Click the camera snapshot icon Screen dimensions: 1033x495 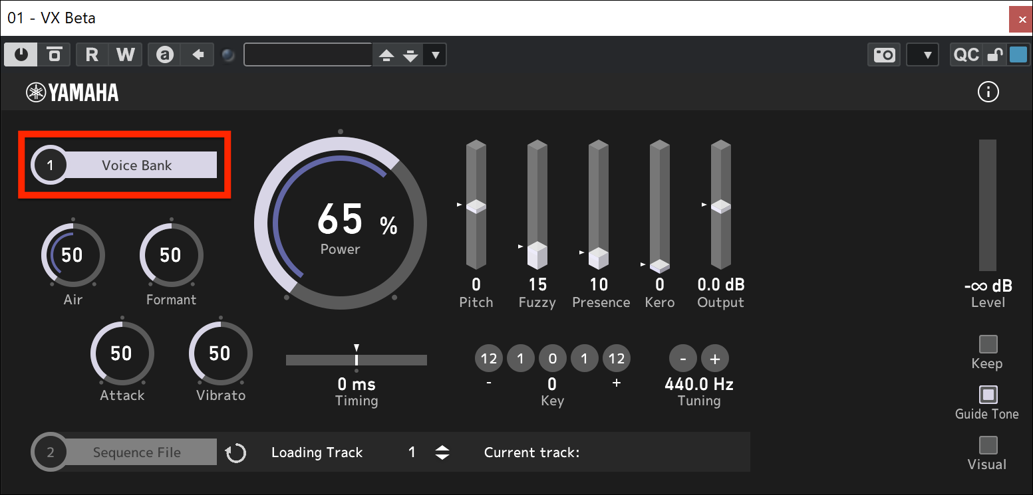tap(884, 54)
